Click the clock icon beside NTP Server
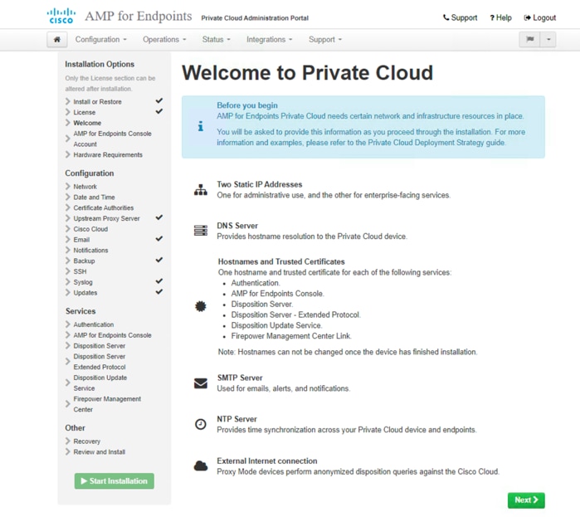This screenshot has width=580, height=517. coord(201,424)
